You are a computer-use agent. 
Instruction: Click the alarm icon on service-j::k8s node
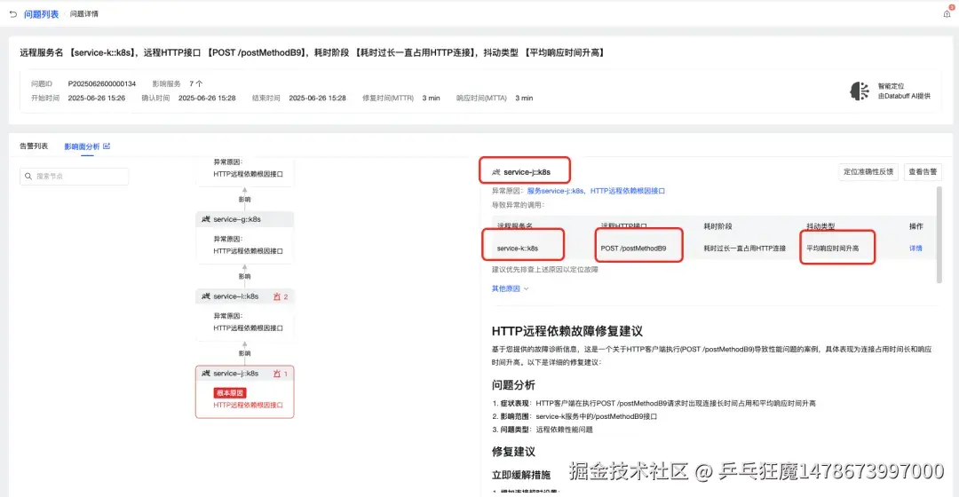pyautogui.click(x=277, y=374)
